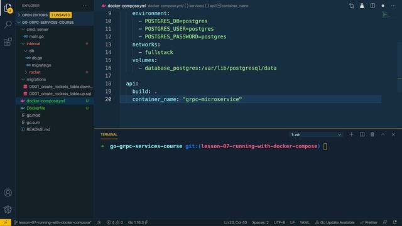
Task: Click the Docker whale icon in editor toolbar
Action: point(362,6)
